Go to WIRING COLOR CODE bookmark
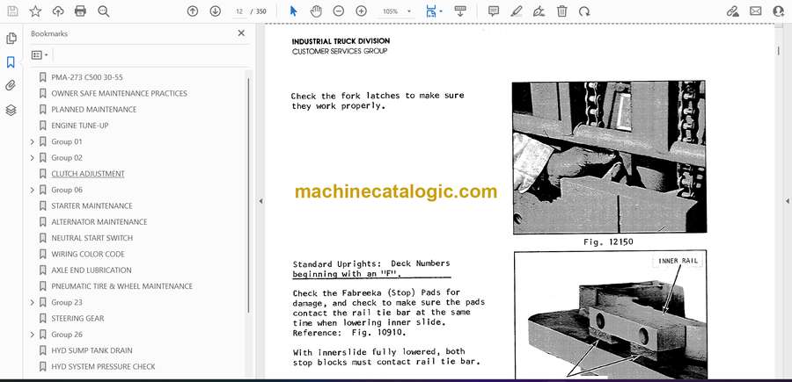The height and width of the screenshot is (382, 792). pyautogui.click(x=88, y=254)
